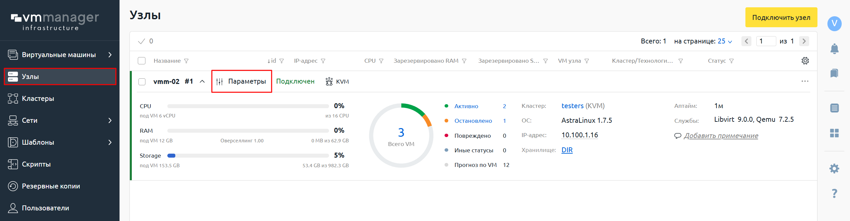Open the three-dots menu for vmm-02
Image resolution: width=850 pixels, height=221 pixels.
(x=805, y=81)
